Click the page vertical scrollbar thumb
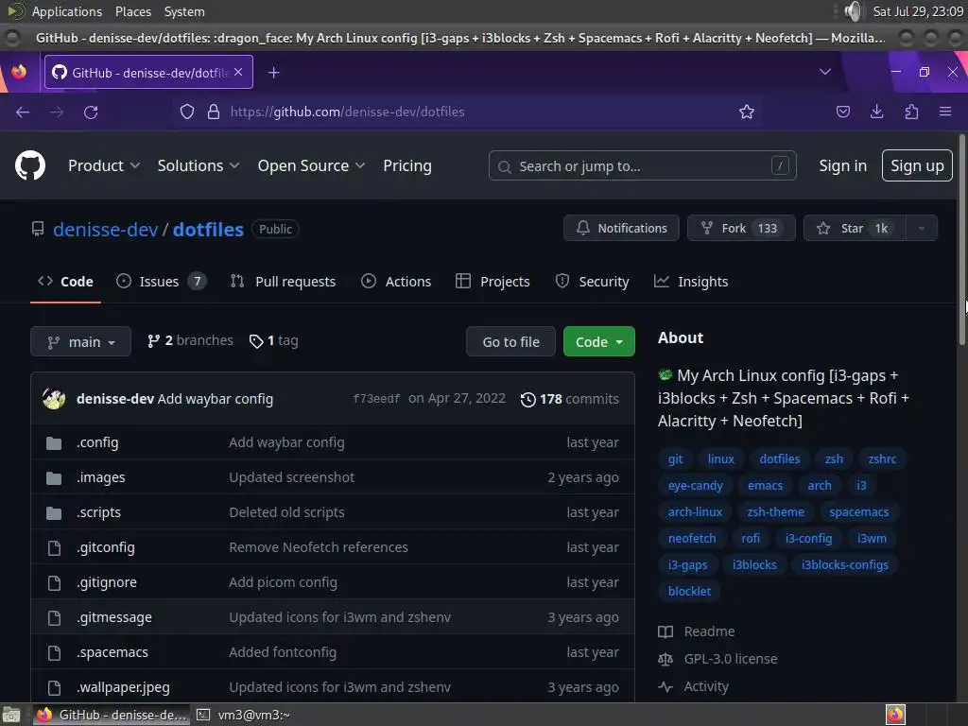968x726 pixels. (x=961, y=239)
